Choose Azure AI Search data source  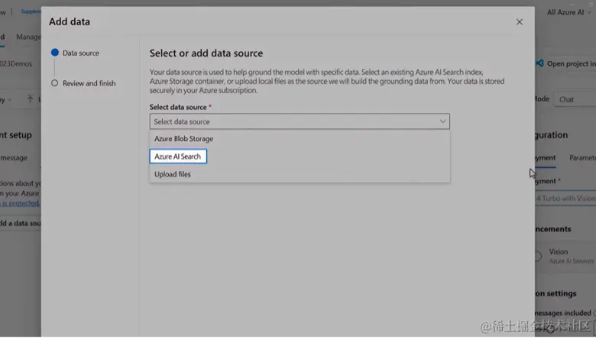178,156
